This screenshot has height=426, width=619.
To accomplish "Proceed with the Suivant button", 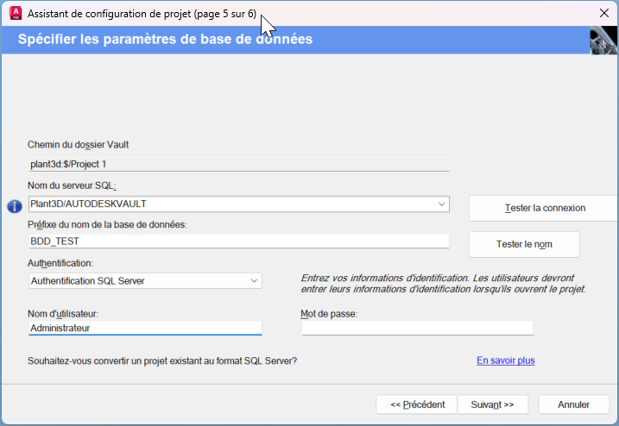I will (x=492, y=404).
